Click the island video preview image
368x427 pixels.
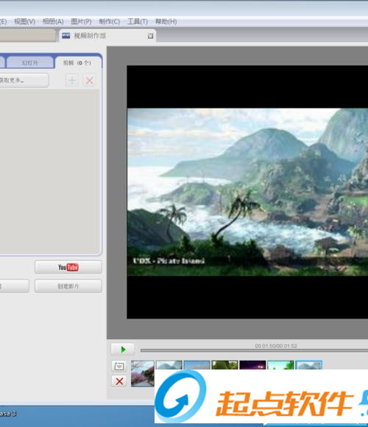[x=247, y=192]
